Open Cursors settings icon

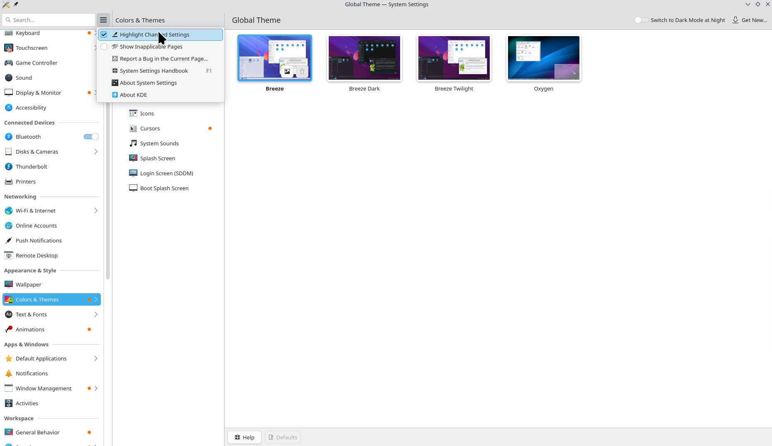[133, 128]
